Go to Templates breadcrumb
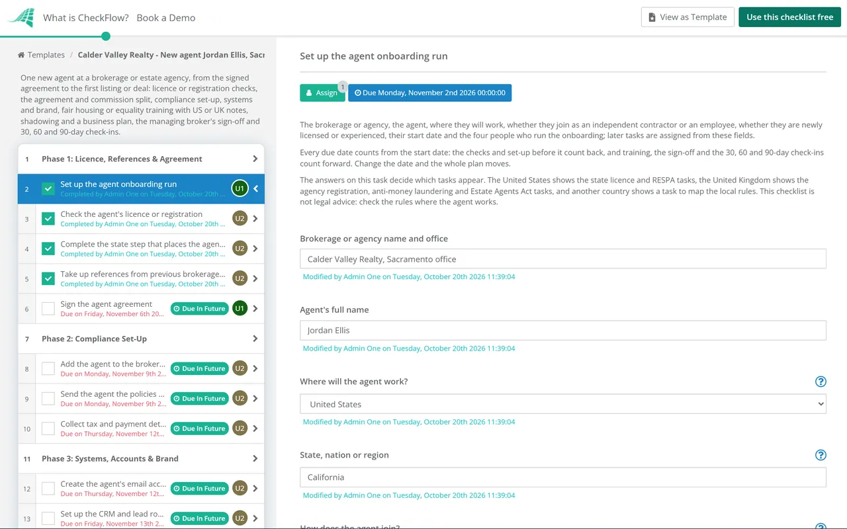This screenshot has height=529, width=847. pos(46,55)
